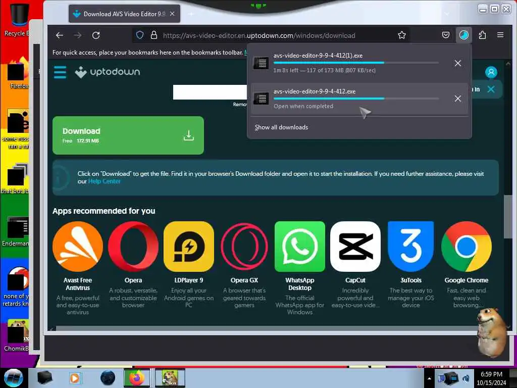The width and height of the screenshot is (517, 388).
Task: Click 'Open when completed' text
Action: click(303, 106)
